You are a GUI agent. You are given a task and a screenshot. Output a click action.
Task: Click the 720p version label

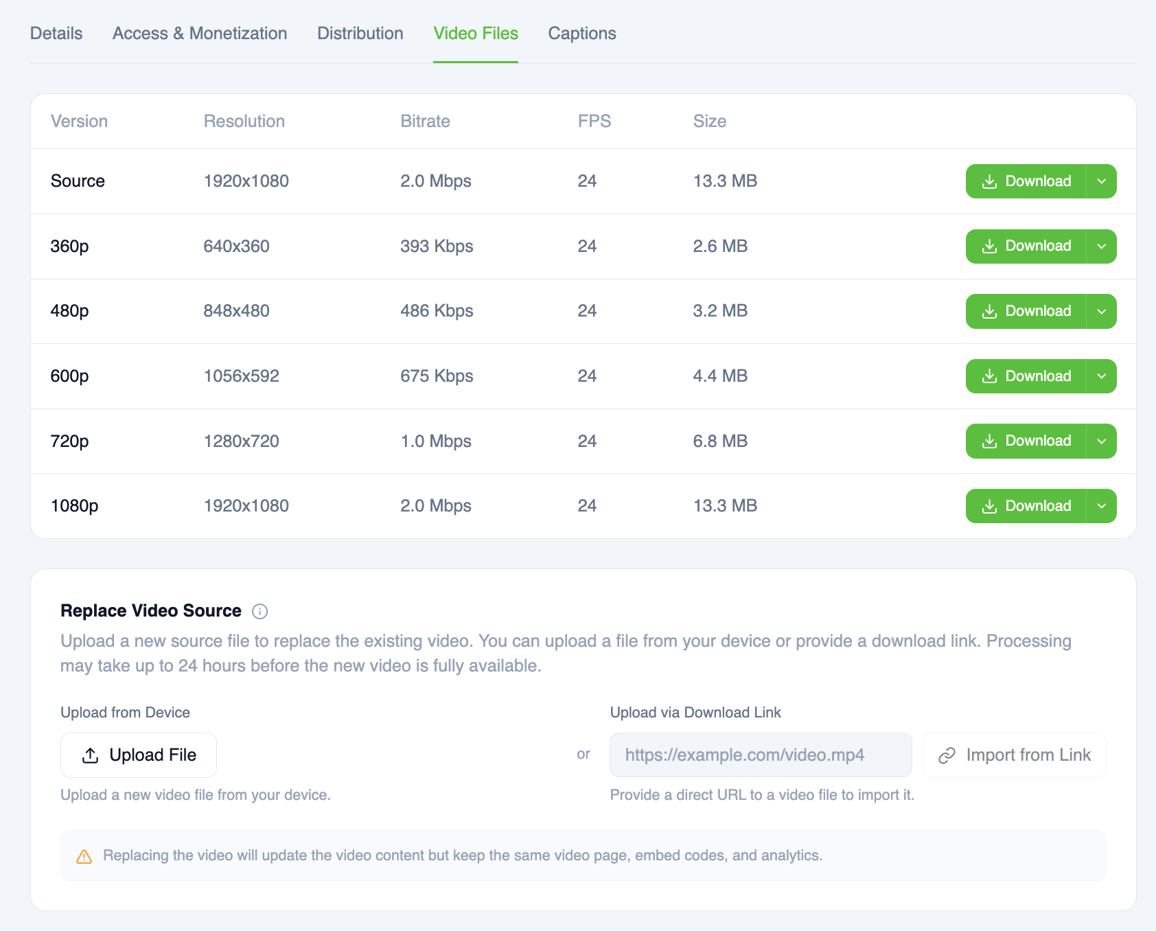[69, 441]
